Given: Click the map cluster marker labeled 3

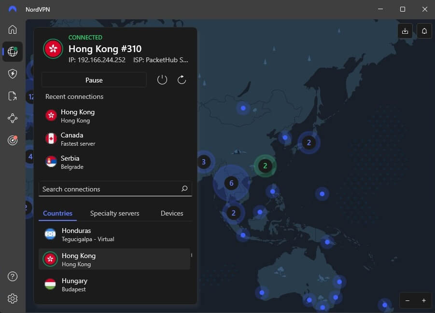Looking at the screenshot, I should [204, 162].
